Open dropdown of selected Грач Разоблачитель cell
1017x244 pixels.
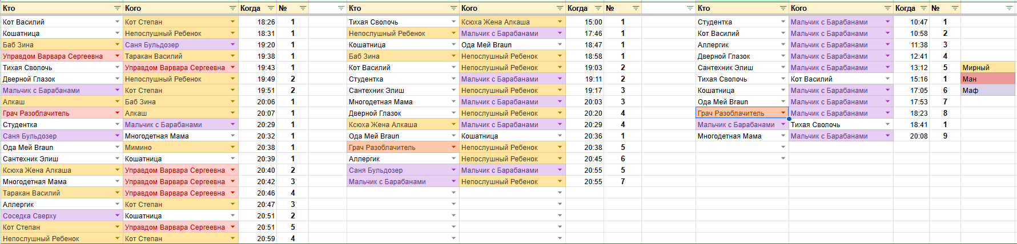pos(783,113)
